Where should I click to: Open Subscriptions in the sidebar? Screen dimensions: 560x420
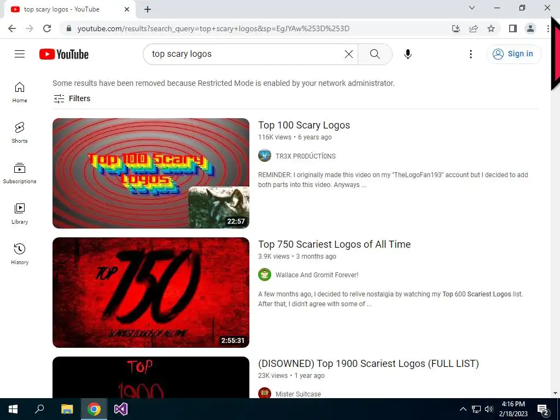tap(20, 173)
